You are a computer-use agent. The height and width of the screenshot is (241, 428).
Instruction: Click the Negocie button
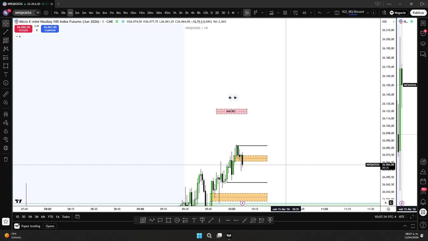pyautogui.click(x=398, y=13)
